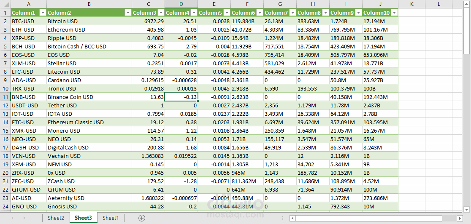Screen dimensions: 471x224
Task: Select column A header
Action: 29,4
